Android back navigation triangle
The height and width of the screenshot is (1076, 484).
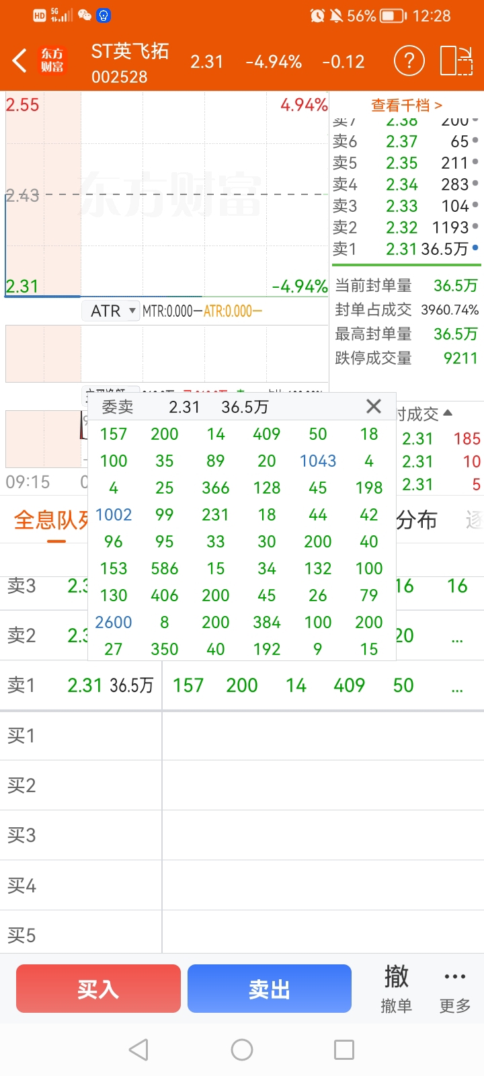[x=138, y=1049]
